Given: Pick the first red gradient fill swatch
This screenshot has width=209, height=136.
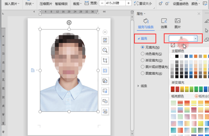Looking at the screenshot, I should point(173,89).
